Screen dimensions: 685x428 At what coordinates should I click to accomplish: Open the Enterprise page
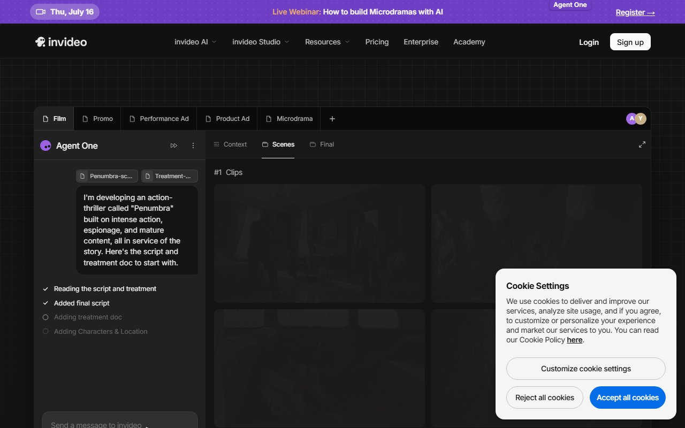pos(421,42)
